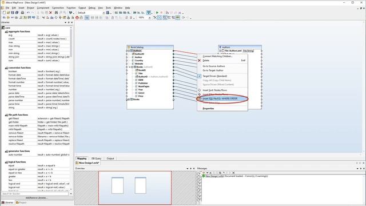Pin the Libraries panel
This screenshot has height=206, width=366.
point(69,22)
